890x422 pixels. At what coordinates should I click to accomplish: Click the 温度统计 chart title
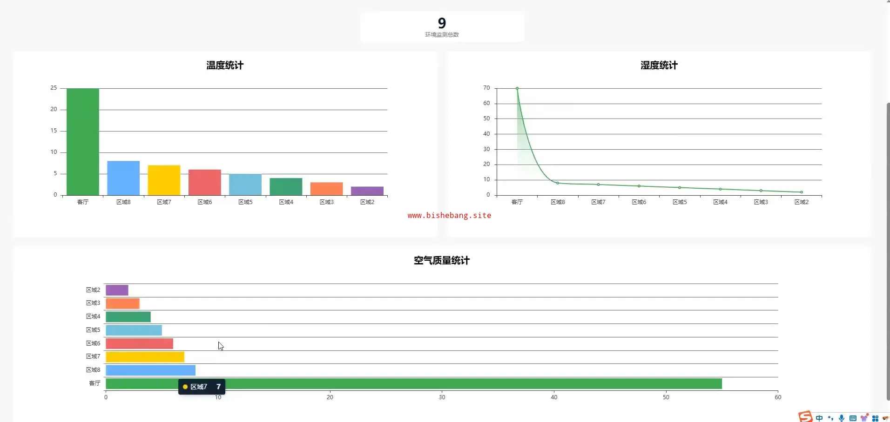pos(225,66)
